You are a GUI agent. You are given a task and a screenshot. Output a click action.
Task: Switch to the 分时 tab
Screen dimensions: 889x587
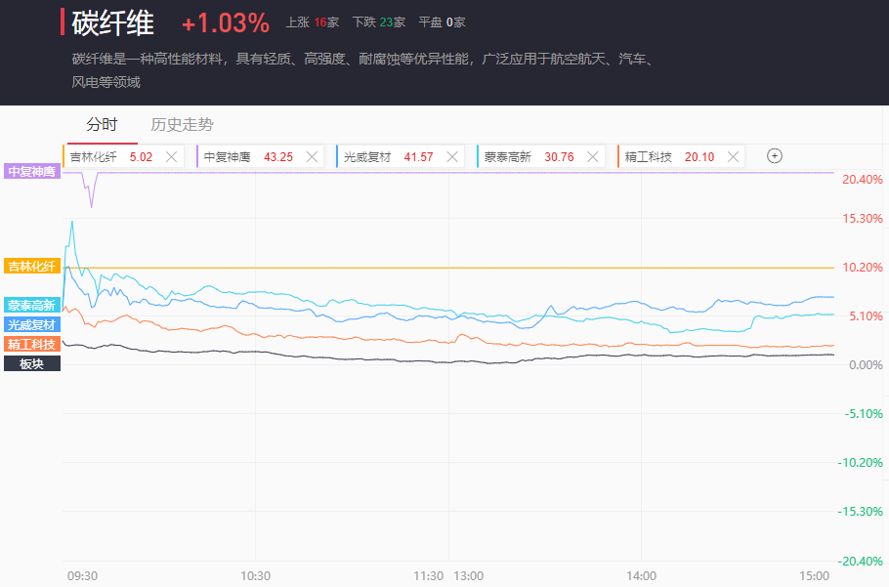(102, 125)
